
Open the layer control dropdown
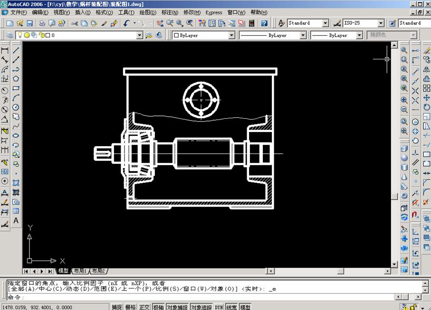[140, 35]
